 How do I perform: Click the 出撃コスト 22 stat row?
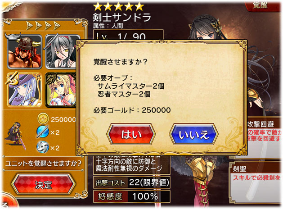point(132,182)
